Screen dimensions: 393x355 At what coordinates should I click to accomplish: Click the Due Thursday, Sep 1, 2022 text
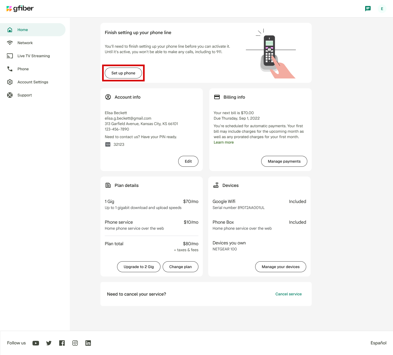click(x=237, y=118)
